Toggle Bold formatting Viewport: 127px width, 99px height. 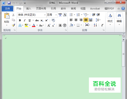coord(20,20)
